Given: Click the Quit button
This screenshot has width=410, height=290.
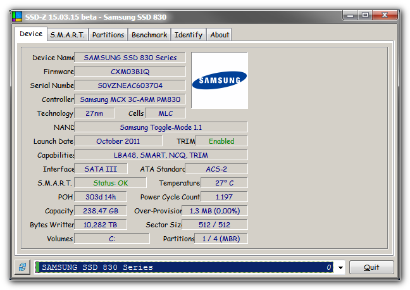Looking at the screenshot, I should click(x=371, y=267).
